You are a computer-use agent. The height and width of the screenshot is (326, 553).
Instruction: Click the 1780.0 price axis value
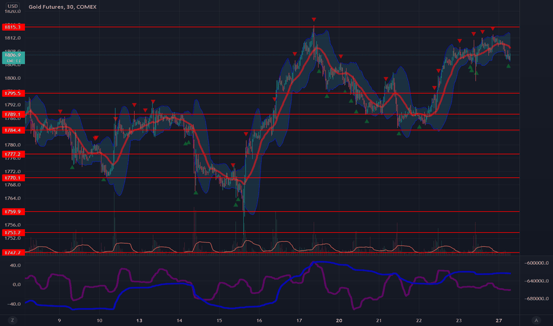point(12,145)
